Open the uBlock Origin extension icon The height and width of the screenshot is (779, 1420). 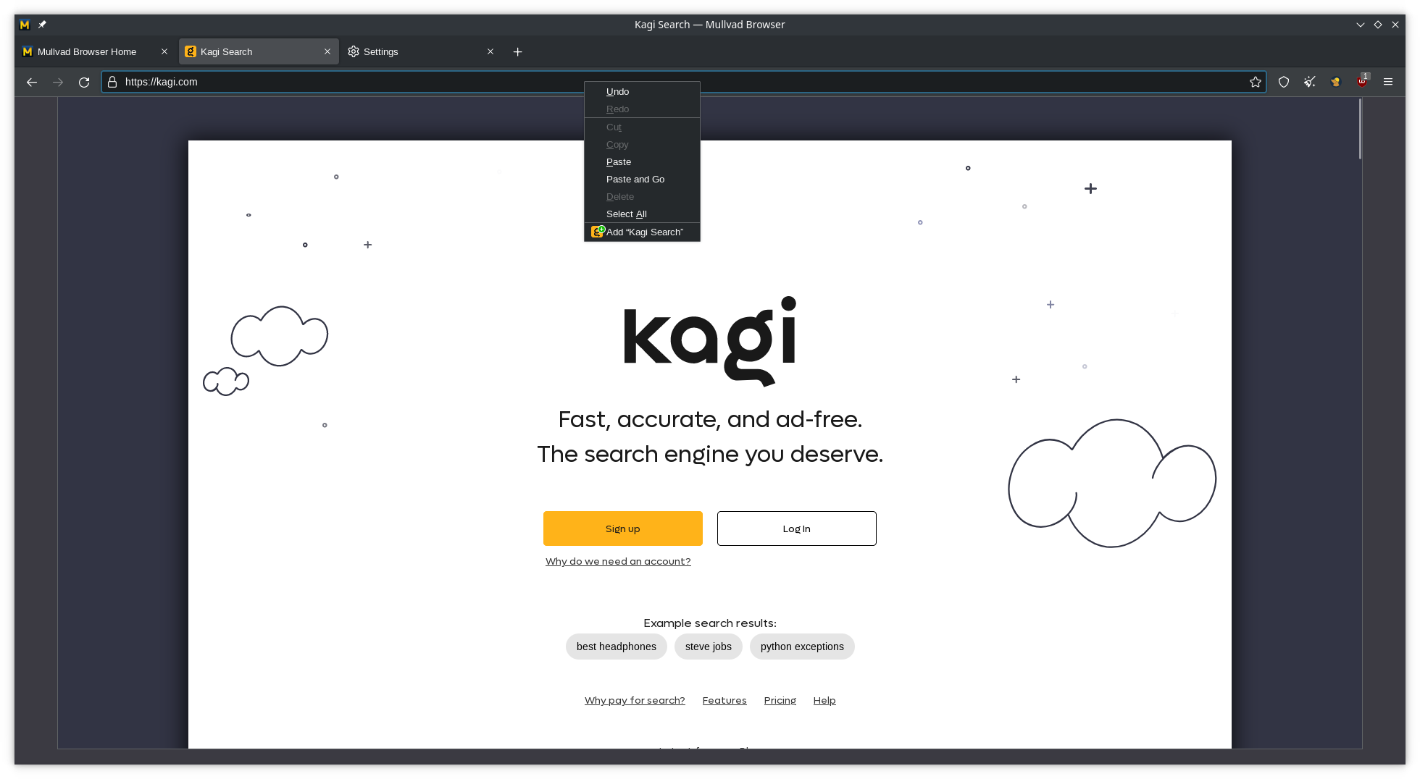click(x=1362, y=82)
